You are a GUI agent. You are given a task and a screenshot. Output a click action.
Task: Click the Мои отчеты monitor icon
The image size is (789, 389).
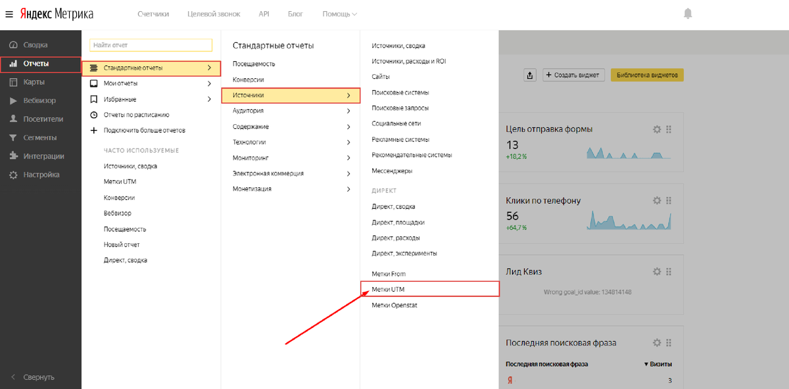click(x=93, y=83)
